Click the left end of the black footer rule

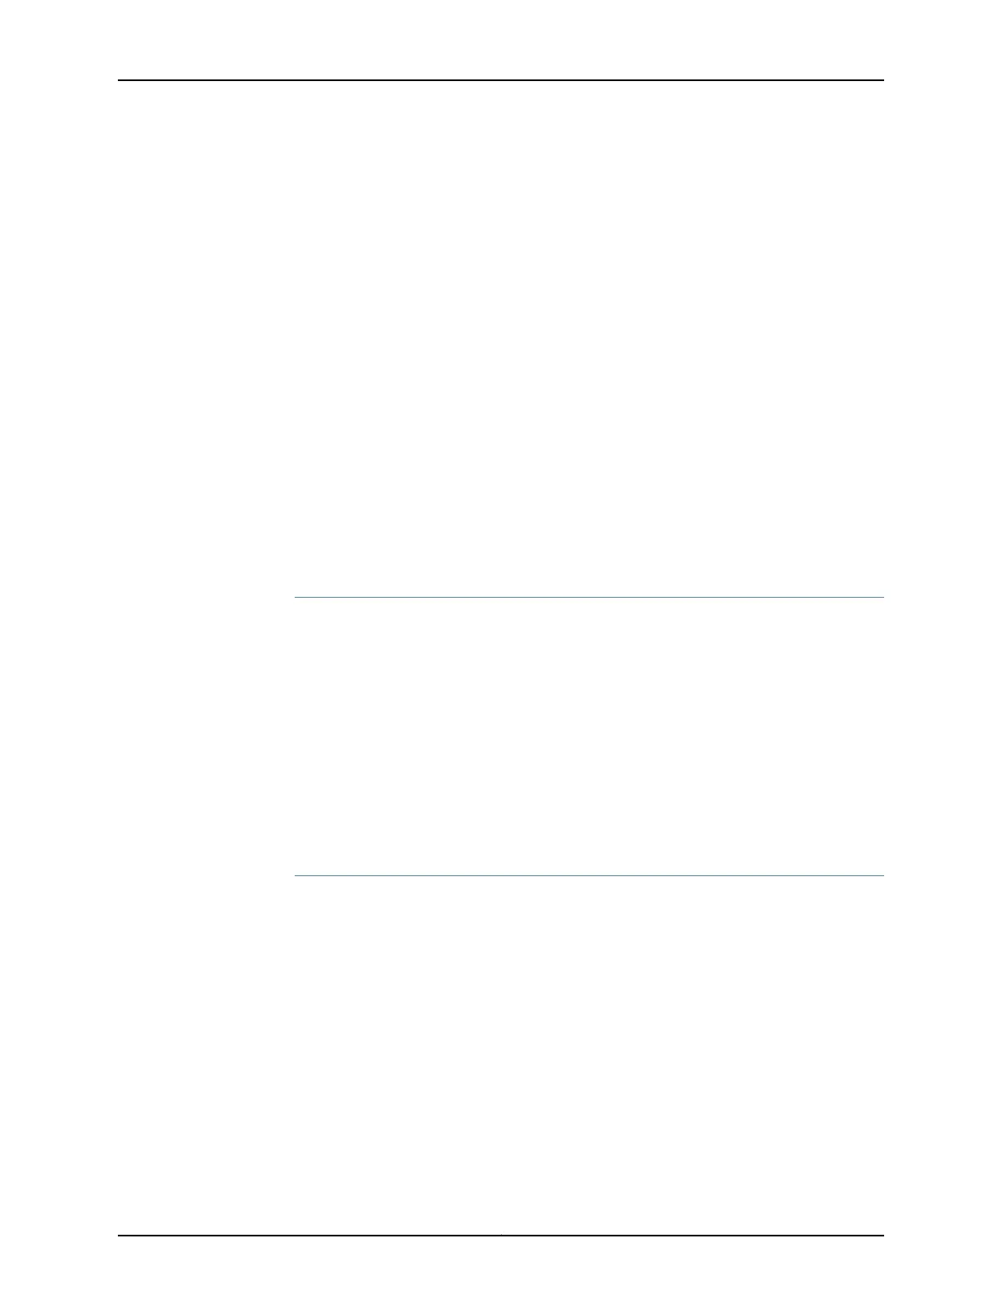pos(120,1236)
